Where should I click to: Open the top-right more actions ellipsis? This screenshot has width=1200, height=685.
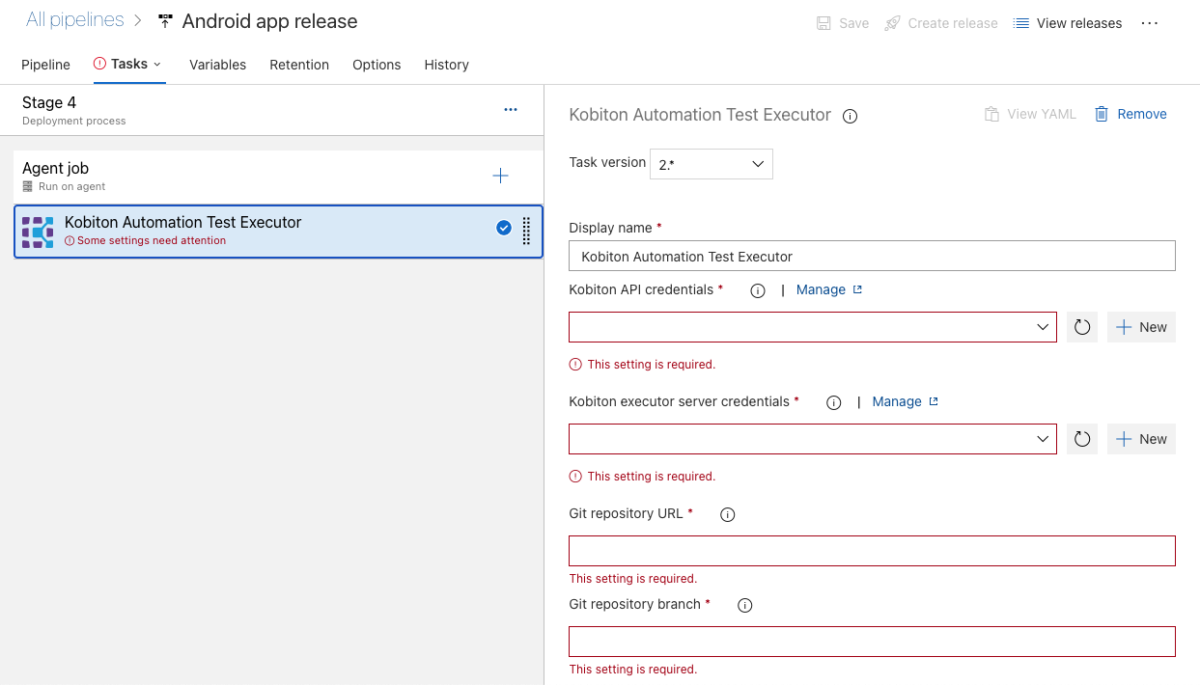[x=1149, y=23]
